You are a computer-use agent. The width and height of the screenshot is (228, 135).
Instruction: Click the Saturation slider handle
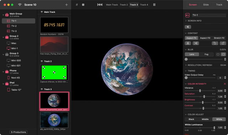204,97
